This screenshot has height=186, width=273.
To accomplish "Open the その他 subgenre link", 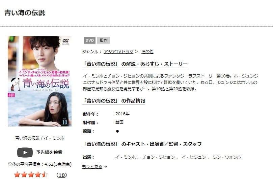I will (147, 52).
